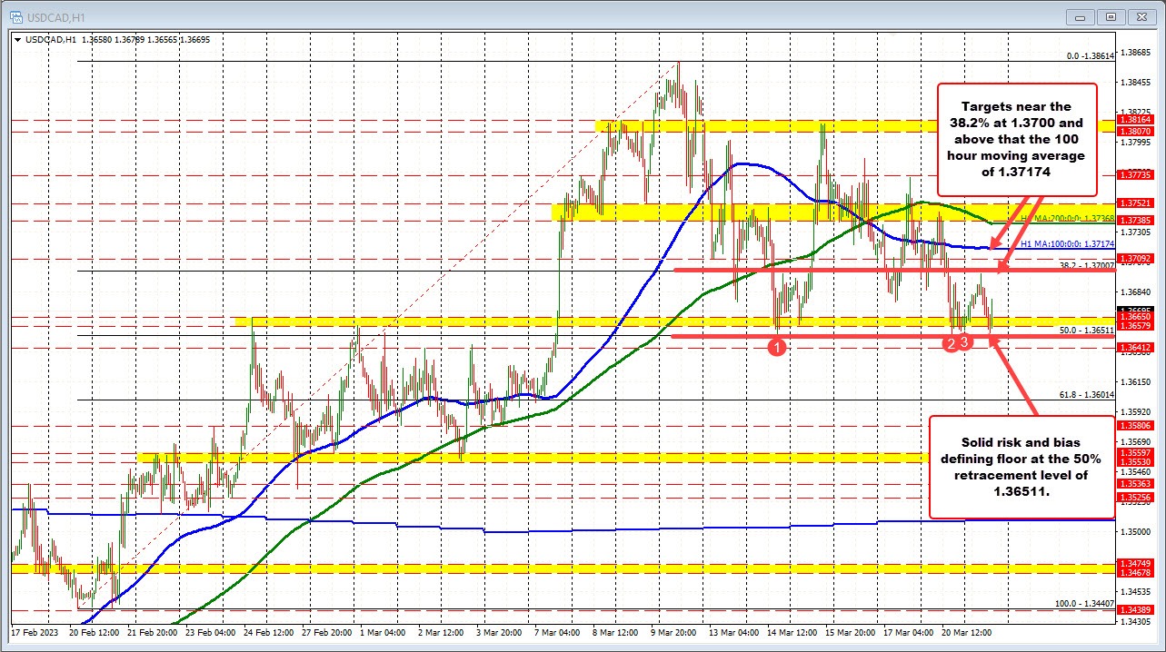This screenshot has height=652, width=1166.
Task: Click the 1.36840 price scale value
Action: (1138, 292)
